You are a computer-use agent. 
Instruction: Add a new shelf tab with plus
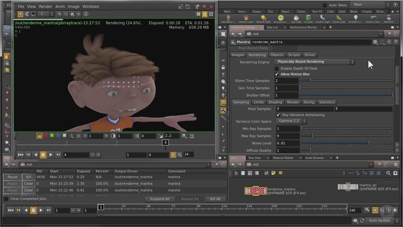tap(392, 11)
